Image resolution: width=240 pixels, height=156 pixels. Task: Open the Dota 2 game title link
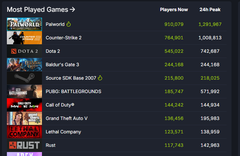click(53, 51)
